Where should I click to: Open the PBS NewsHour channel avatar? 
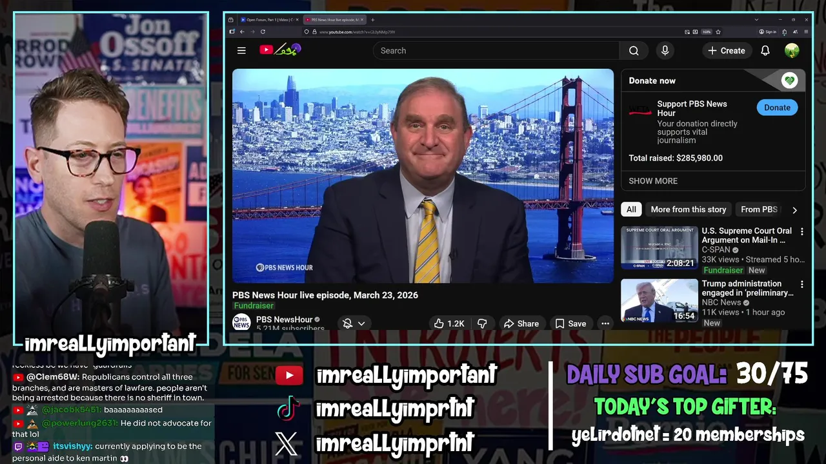point(241,322)
